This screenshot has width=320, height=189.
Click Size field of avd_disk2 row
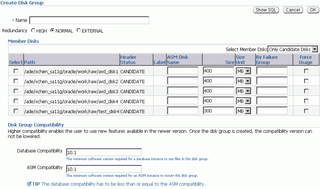(219, 81)
